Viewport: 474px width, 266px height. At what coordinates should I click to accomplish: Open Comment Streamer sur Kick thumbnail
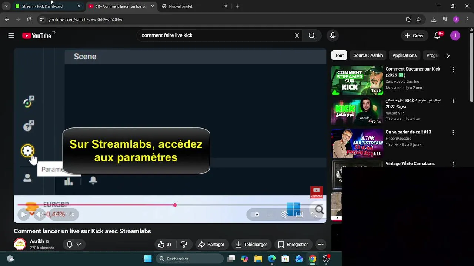point(357,80)
